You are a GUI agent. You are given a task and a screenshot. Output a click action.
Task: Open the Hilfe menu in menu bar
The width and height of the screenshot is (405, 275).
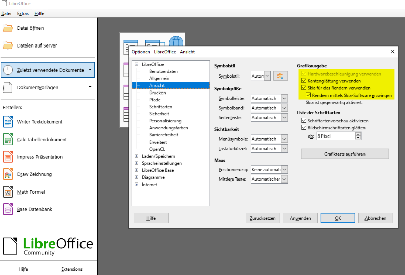click(x=39, y=14)
